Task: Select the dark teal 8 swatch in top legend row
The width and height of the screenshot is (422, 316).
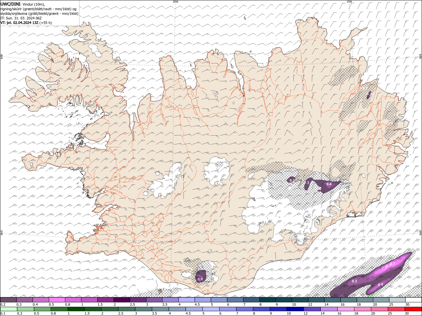Action: tap(267, 300)
